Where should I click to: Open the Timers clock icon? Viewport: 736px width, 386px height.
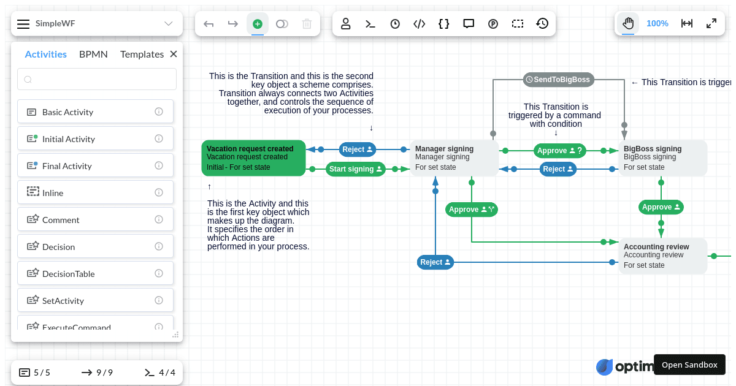395,24
